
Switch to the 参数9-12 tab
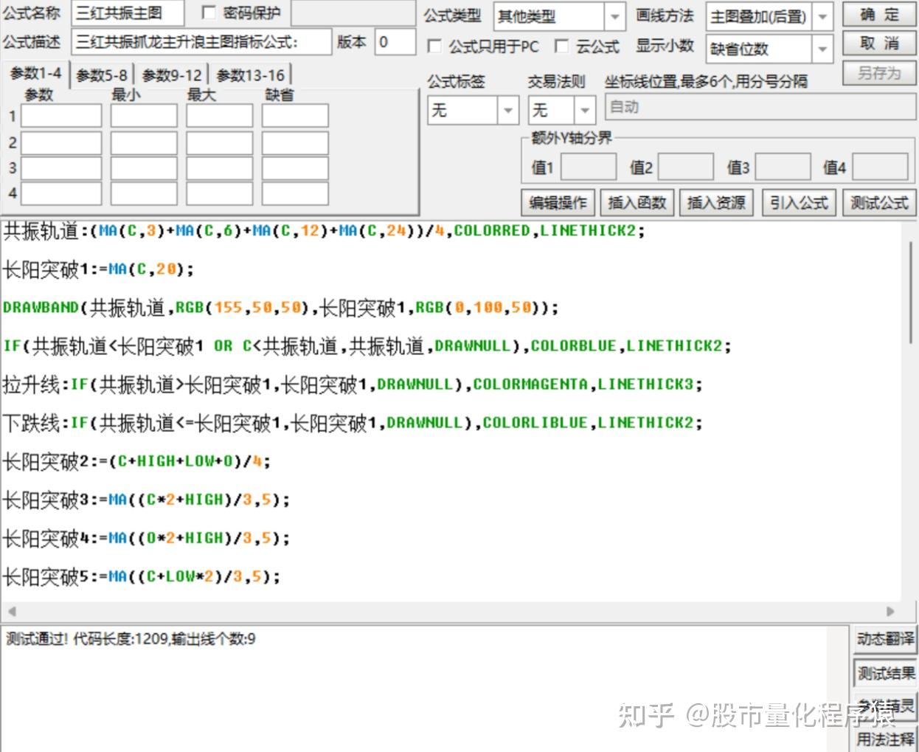(172, 75)
